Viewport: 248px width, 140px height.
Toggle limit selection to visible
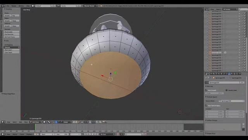pyautogui.click(x=82, y=122)
